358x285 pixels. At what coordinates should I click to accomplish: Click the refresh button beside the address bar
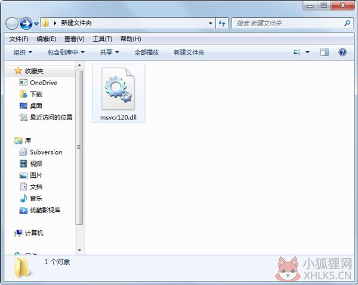(x=222, y=23)
